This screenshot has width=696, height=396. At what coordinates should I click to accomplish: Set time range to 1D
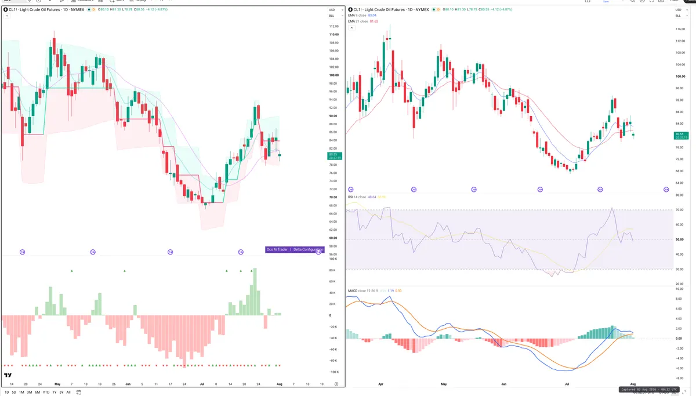point(6,393)
